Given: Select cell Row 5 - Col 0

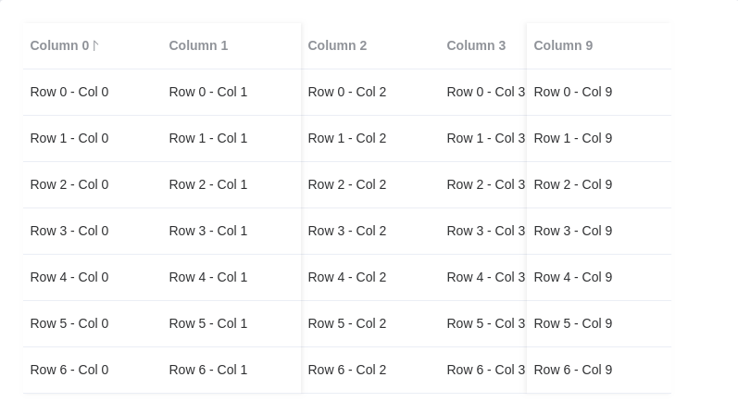Looking at the screenshot, I should click(x=69, y=323).
